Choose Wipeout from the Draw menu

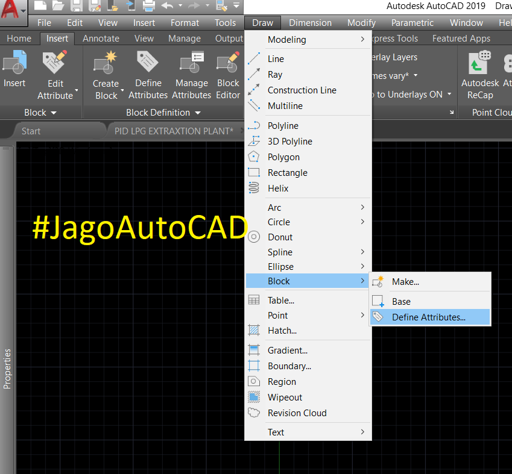pyautogui.click(x=308, y=398)
